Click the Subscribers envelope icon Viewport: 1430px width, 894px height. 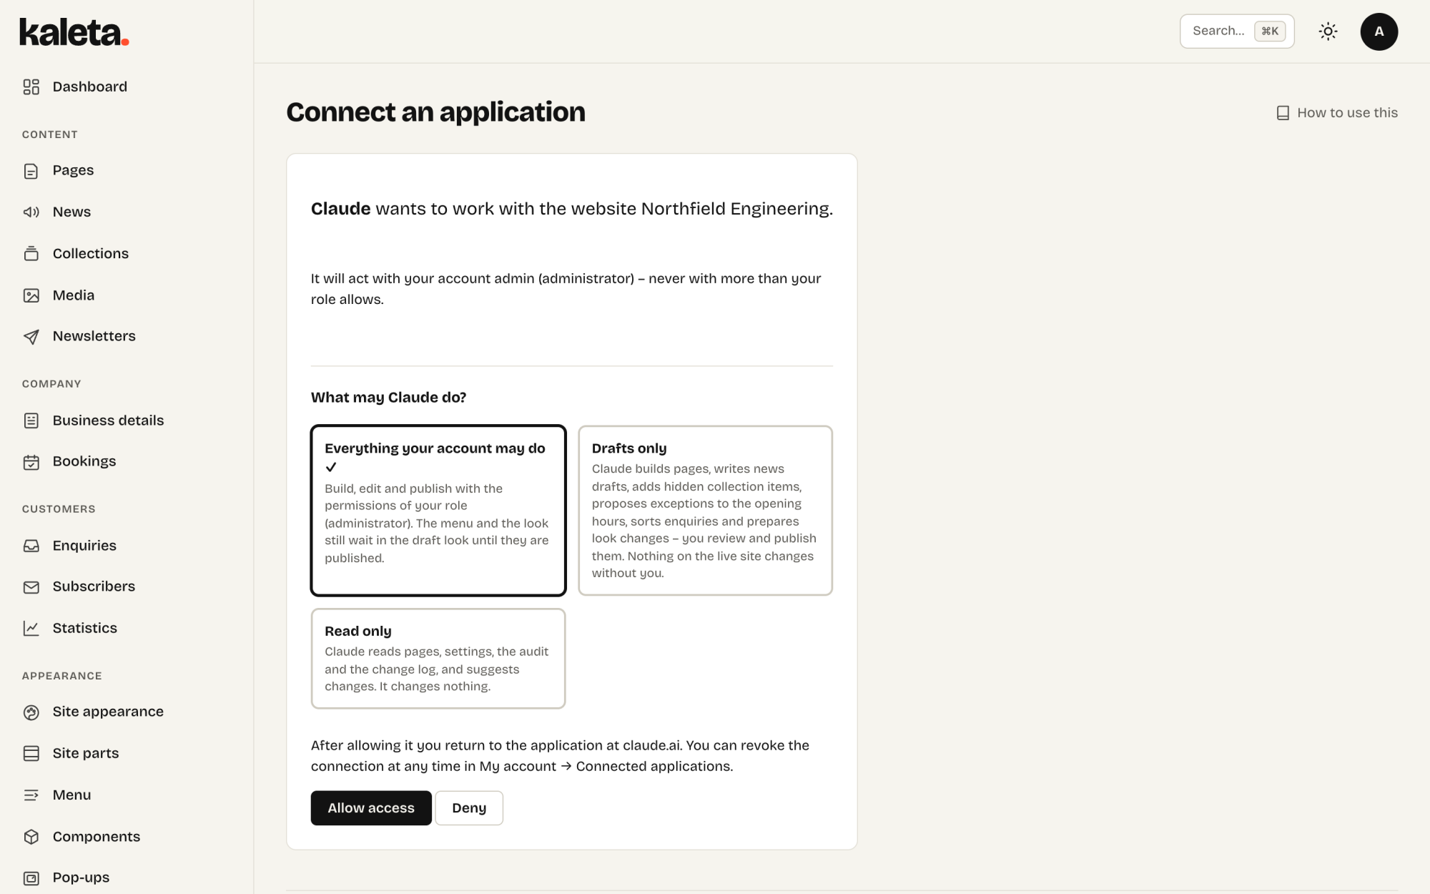coord(31,587)
